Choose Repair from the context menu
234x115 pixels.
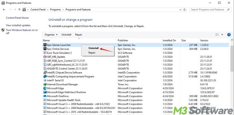coord(92,53)
